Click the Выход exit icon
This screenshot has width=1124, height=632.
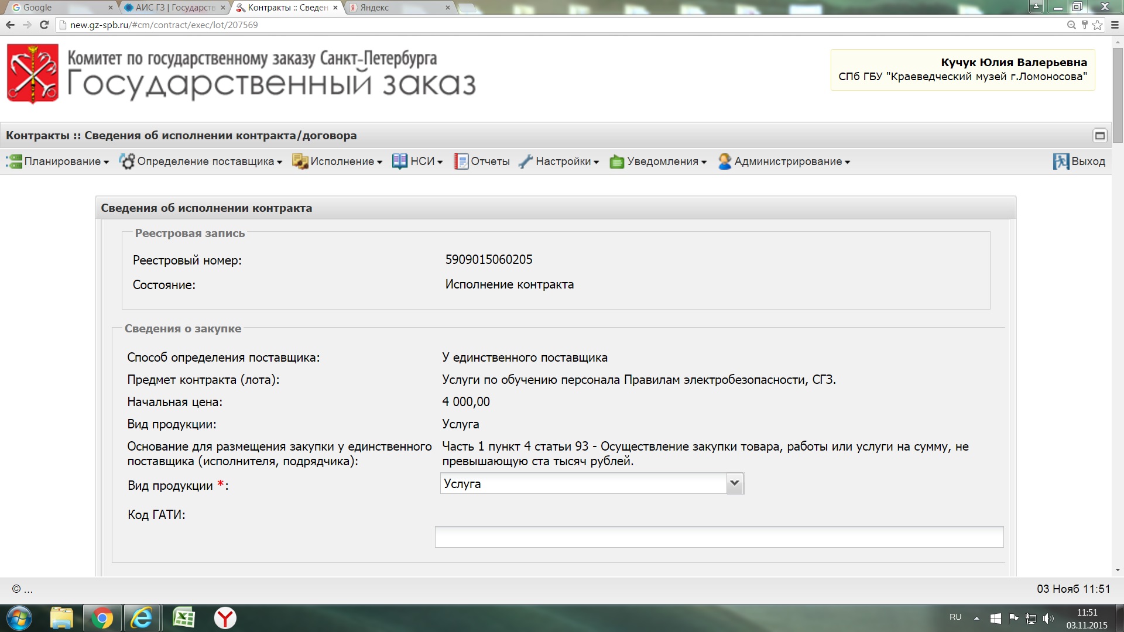1060,162
